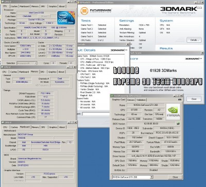206x187 pixels.
Task: Click the NVIDIA logo in GPU-Z
Action: coord(173,111)
